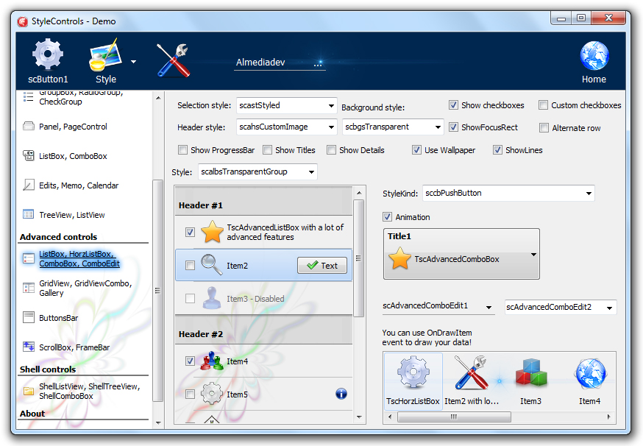The width and height of the screenshot is (643, 446).
Task: Open Selection style scastStyled dropdown
Action: click(286, 105)
